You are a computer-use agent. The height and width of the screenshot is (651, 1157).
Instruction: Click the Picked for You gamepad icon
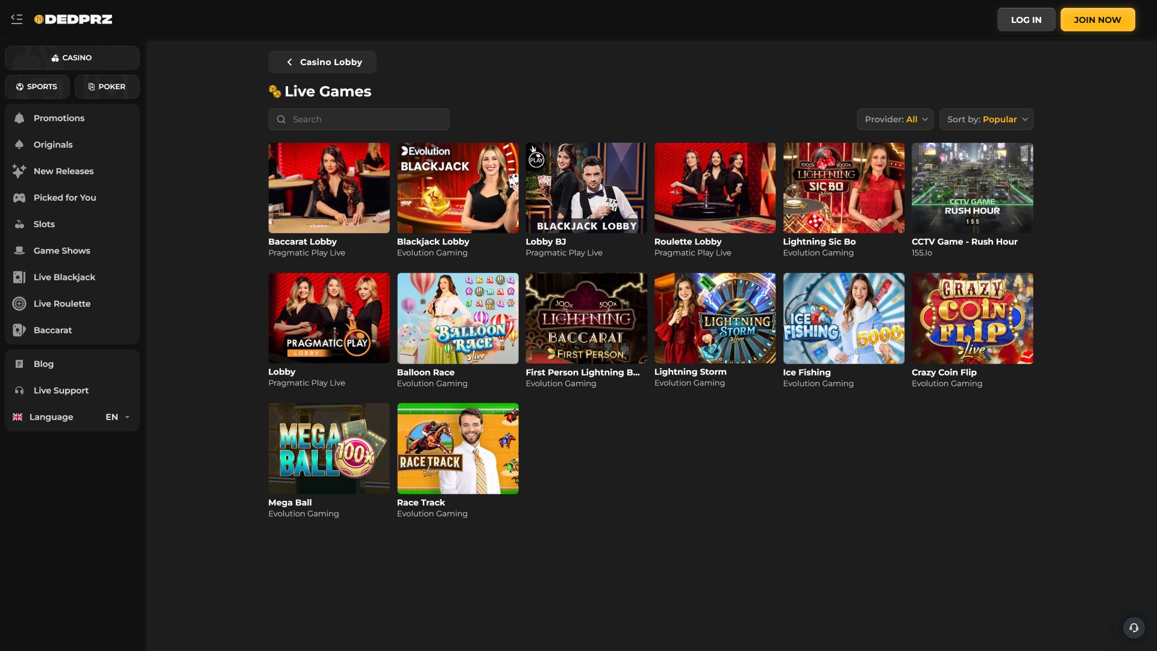coord(19,198)
